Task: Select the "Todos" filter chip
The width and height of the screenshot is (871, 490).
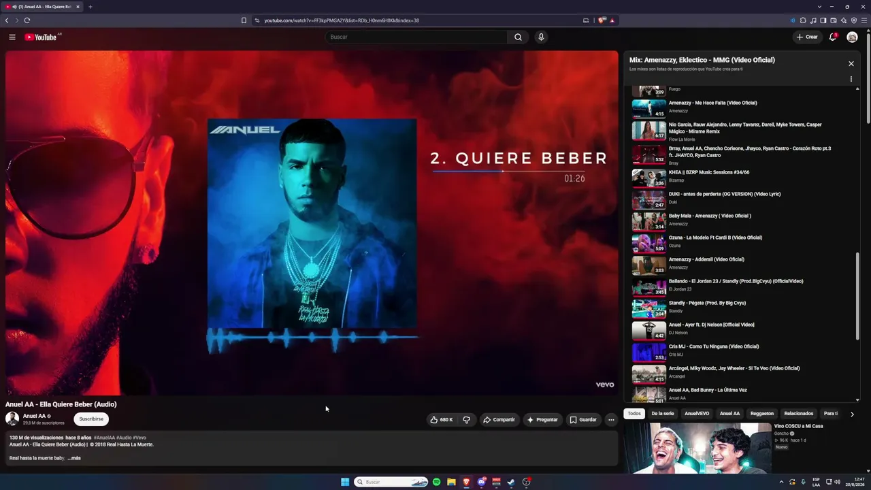Action: click(x=634, y=414)
